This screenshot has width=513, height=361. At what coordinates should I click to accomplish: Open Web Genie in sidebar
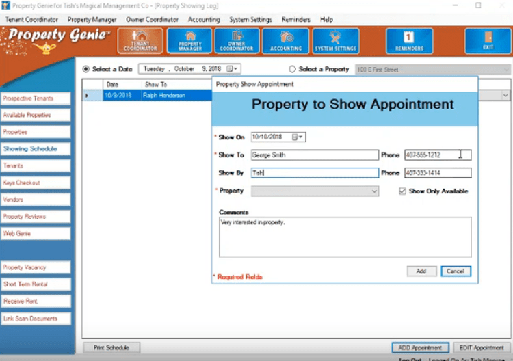pyautogui.click(x=36, y=233)
